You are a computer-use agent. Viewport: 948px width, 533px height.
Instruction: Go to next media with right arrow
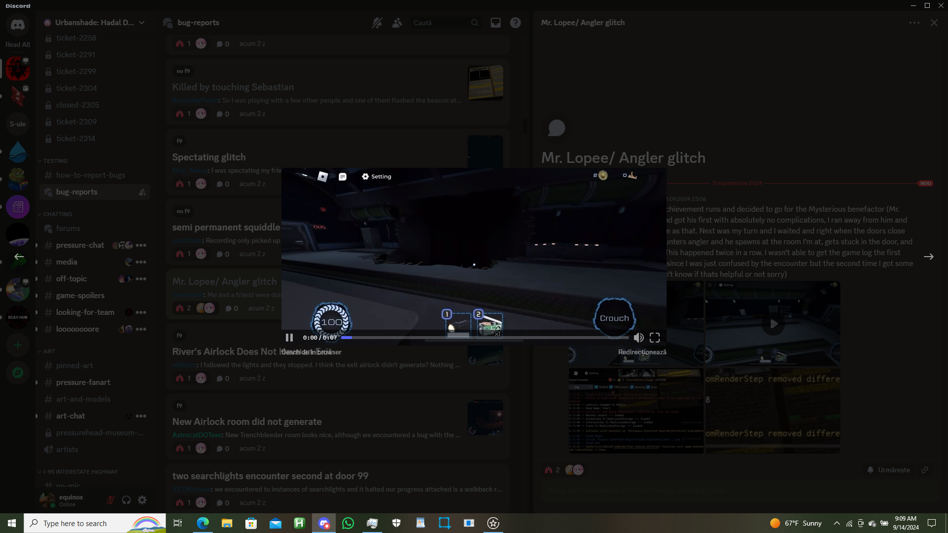pyautogui.click(x=928, y=257)
